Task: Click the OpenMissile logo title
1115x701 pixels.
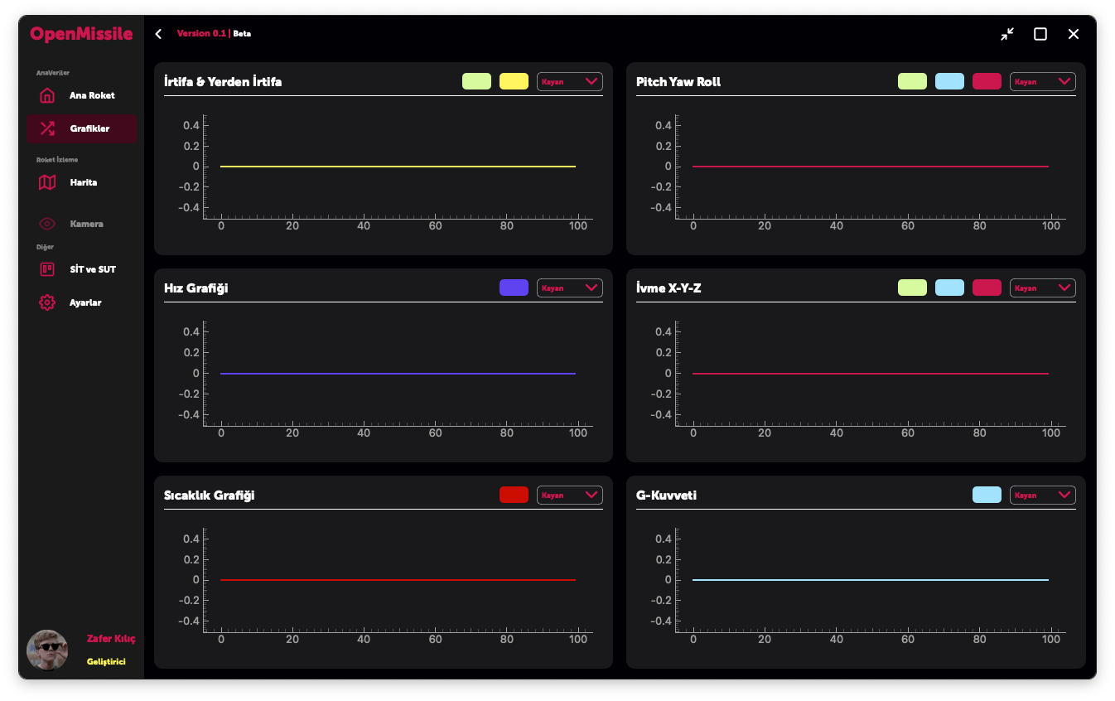Action: click(81, 34)
